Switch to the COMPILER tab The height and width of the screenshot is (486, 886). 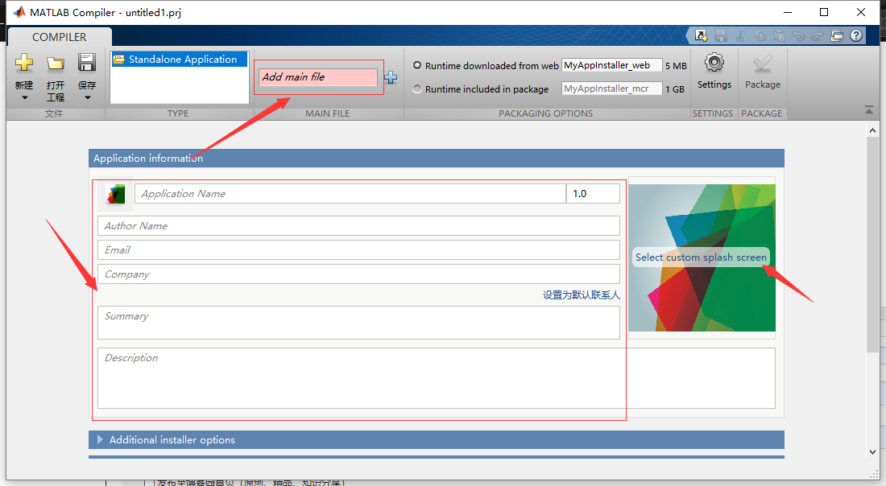(x=60, y=37)
